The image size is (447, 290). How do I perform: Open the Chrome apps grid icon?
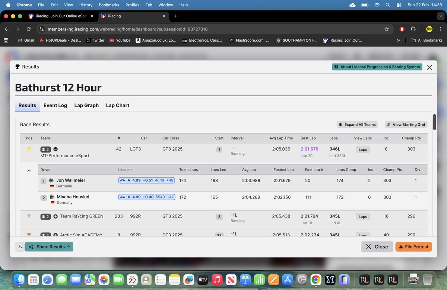6,40
